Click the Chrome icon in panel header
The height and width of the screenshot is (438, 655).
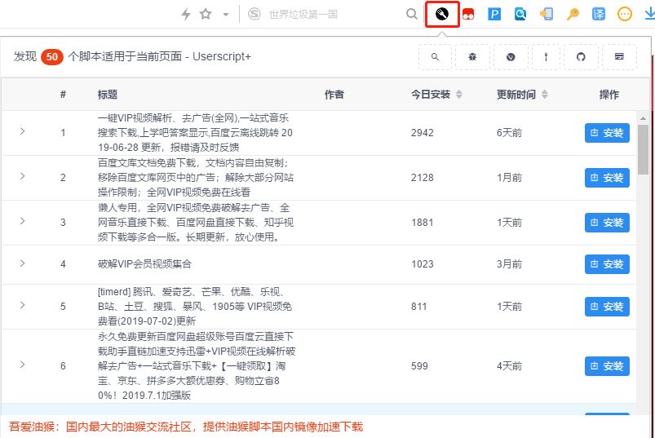[x=511, y=57]
